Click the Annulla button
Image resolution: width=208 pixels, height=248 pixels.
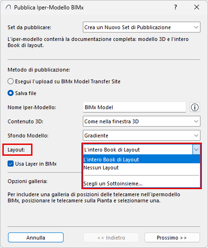(x=36, y=237)
